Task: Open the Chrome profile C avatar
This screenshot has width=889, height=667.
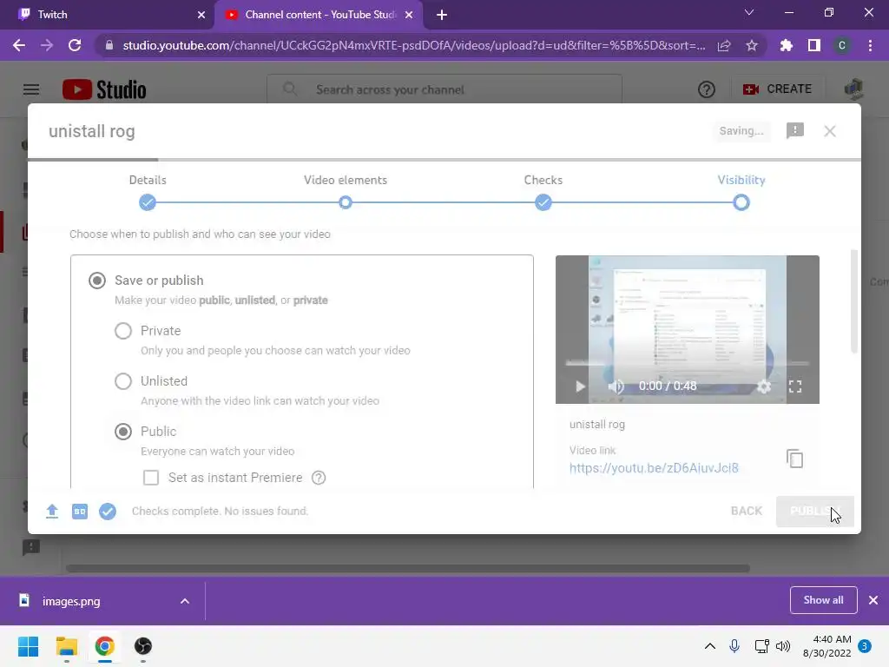Action: [842, 45]
